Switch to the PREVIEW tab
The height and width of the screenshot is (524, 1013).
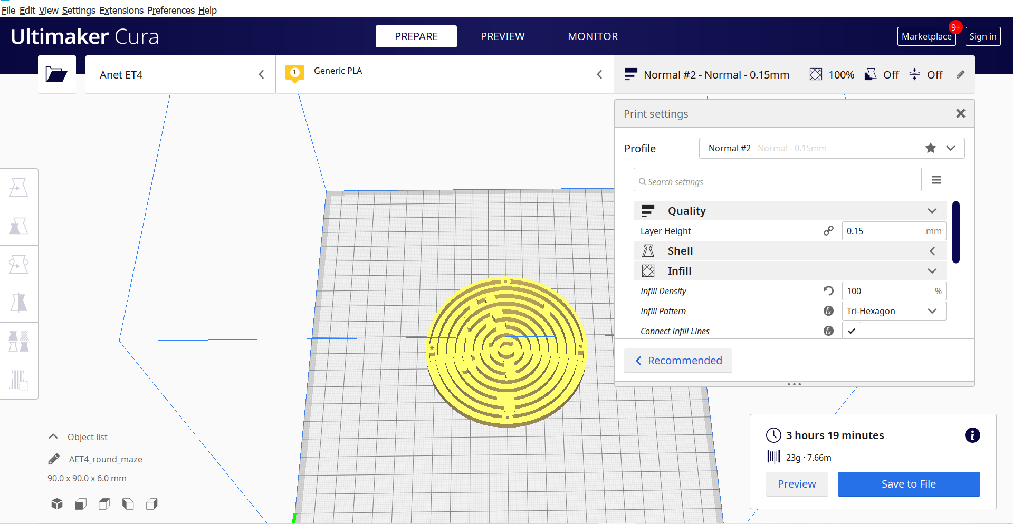click(502, 36)
